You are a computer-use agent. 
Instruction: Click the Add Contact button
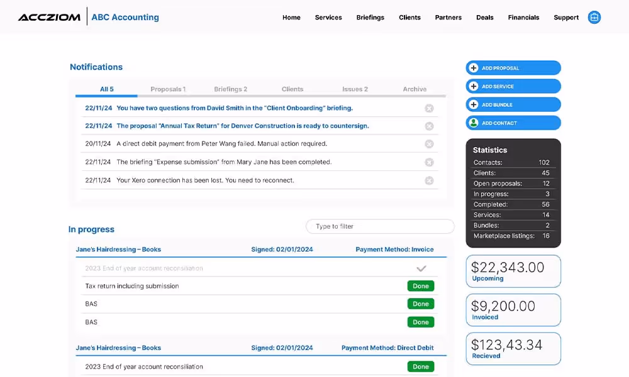tap(513, 123)
